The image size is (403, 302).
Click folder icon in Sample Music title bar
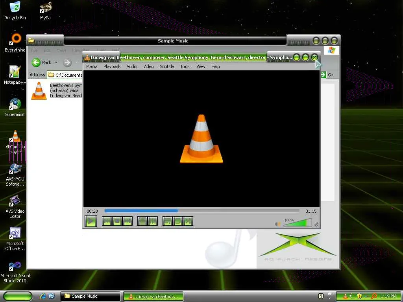point(31,41)
